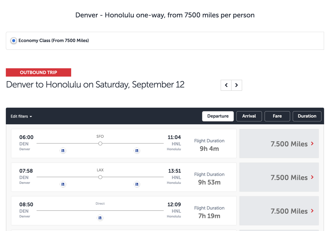Sort flights by Duration
The image size is (328, 231).
pyautogui.click(x=307, y=116)
